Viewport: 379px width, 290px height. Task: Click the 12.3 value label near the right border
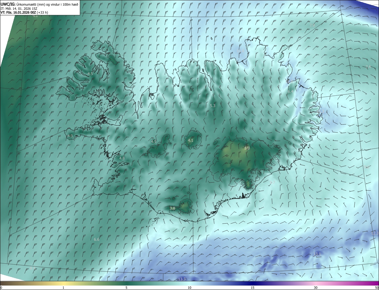click(375, 233)
